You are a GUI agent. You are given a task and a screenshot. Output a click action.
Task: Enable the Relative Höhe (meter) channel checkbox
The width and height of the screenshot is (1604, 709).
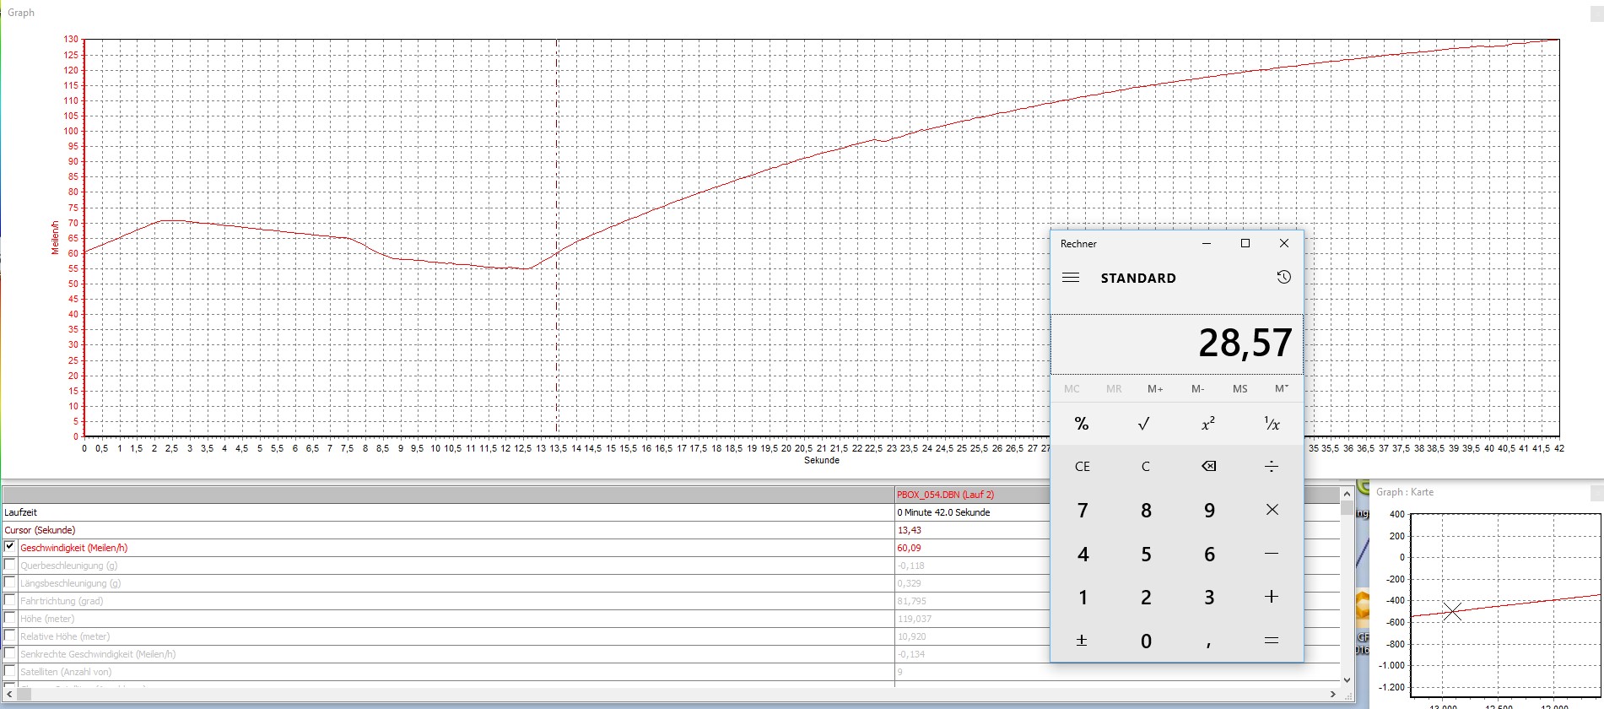10,636
